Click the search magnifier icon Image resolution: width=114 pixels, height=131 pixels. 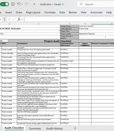(81, 4)
